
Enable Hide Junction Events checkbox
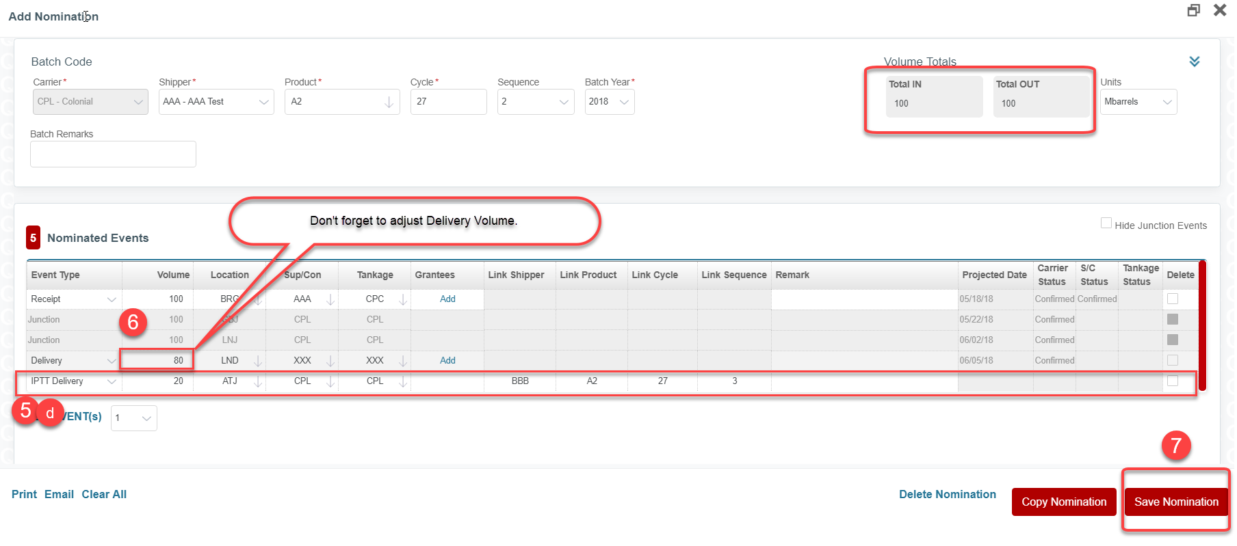(1106, 223)
